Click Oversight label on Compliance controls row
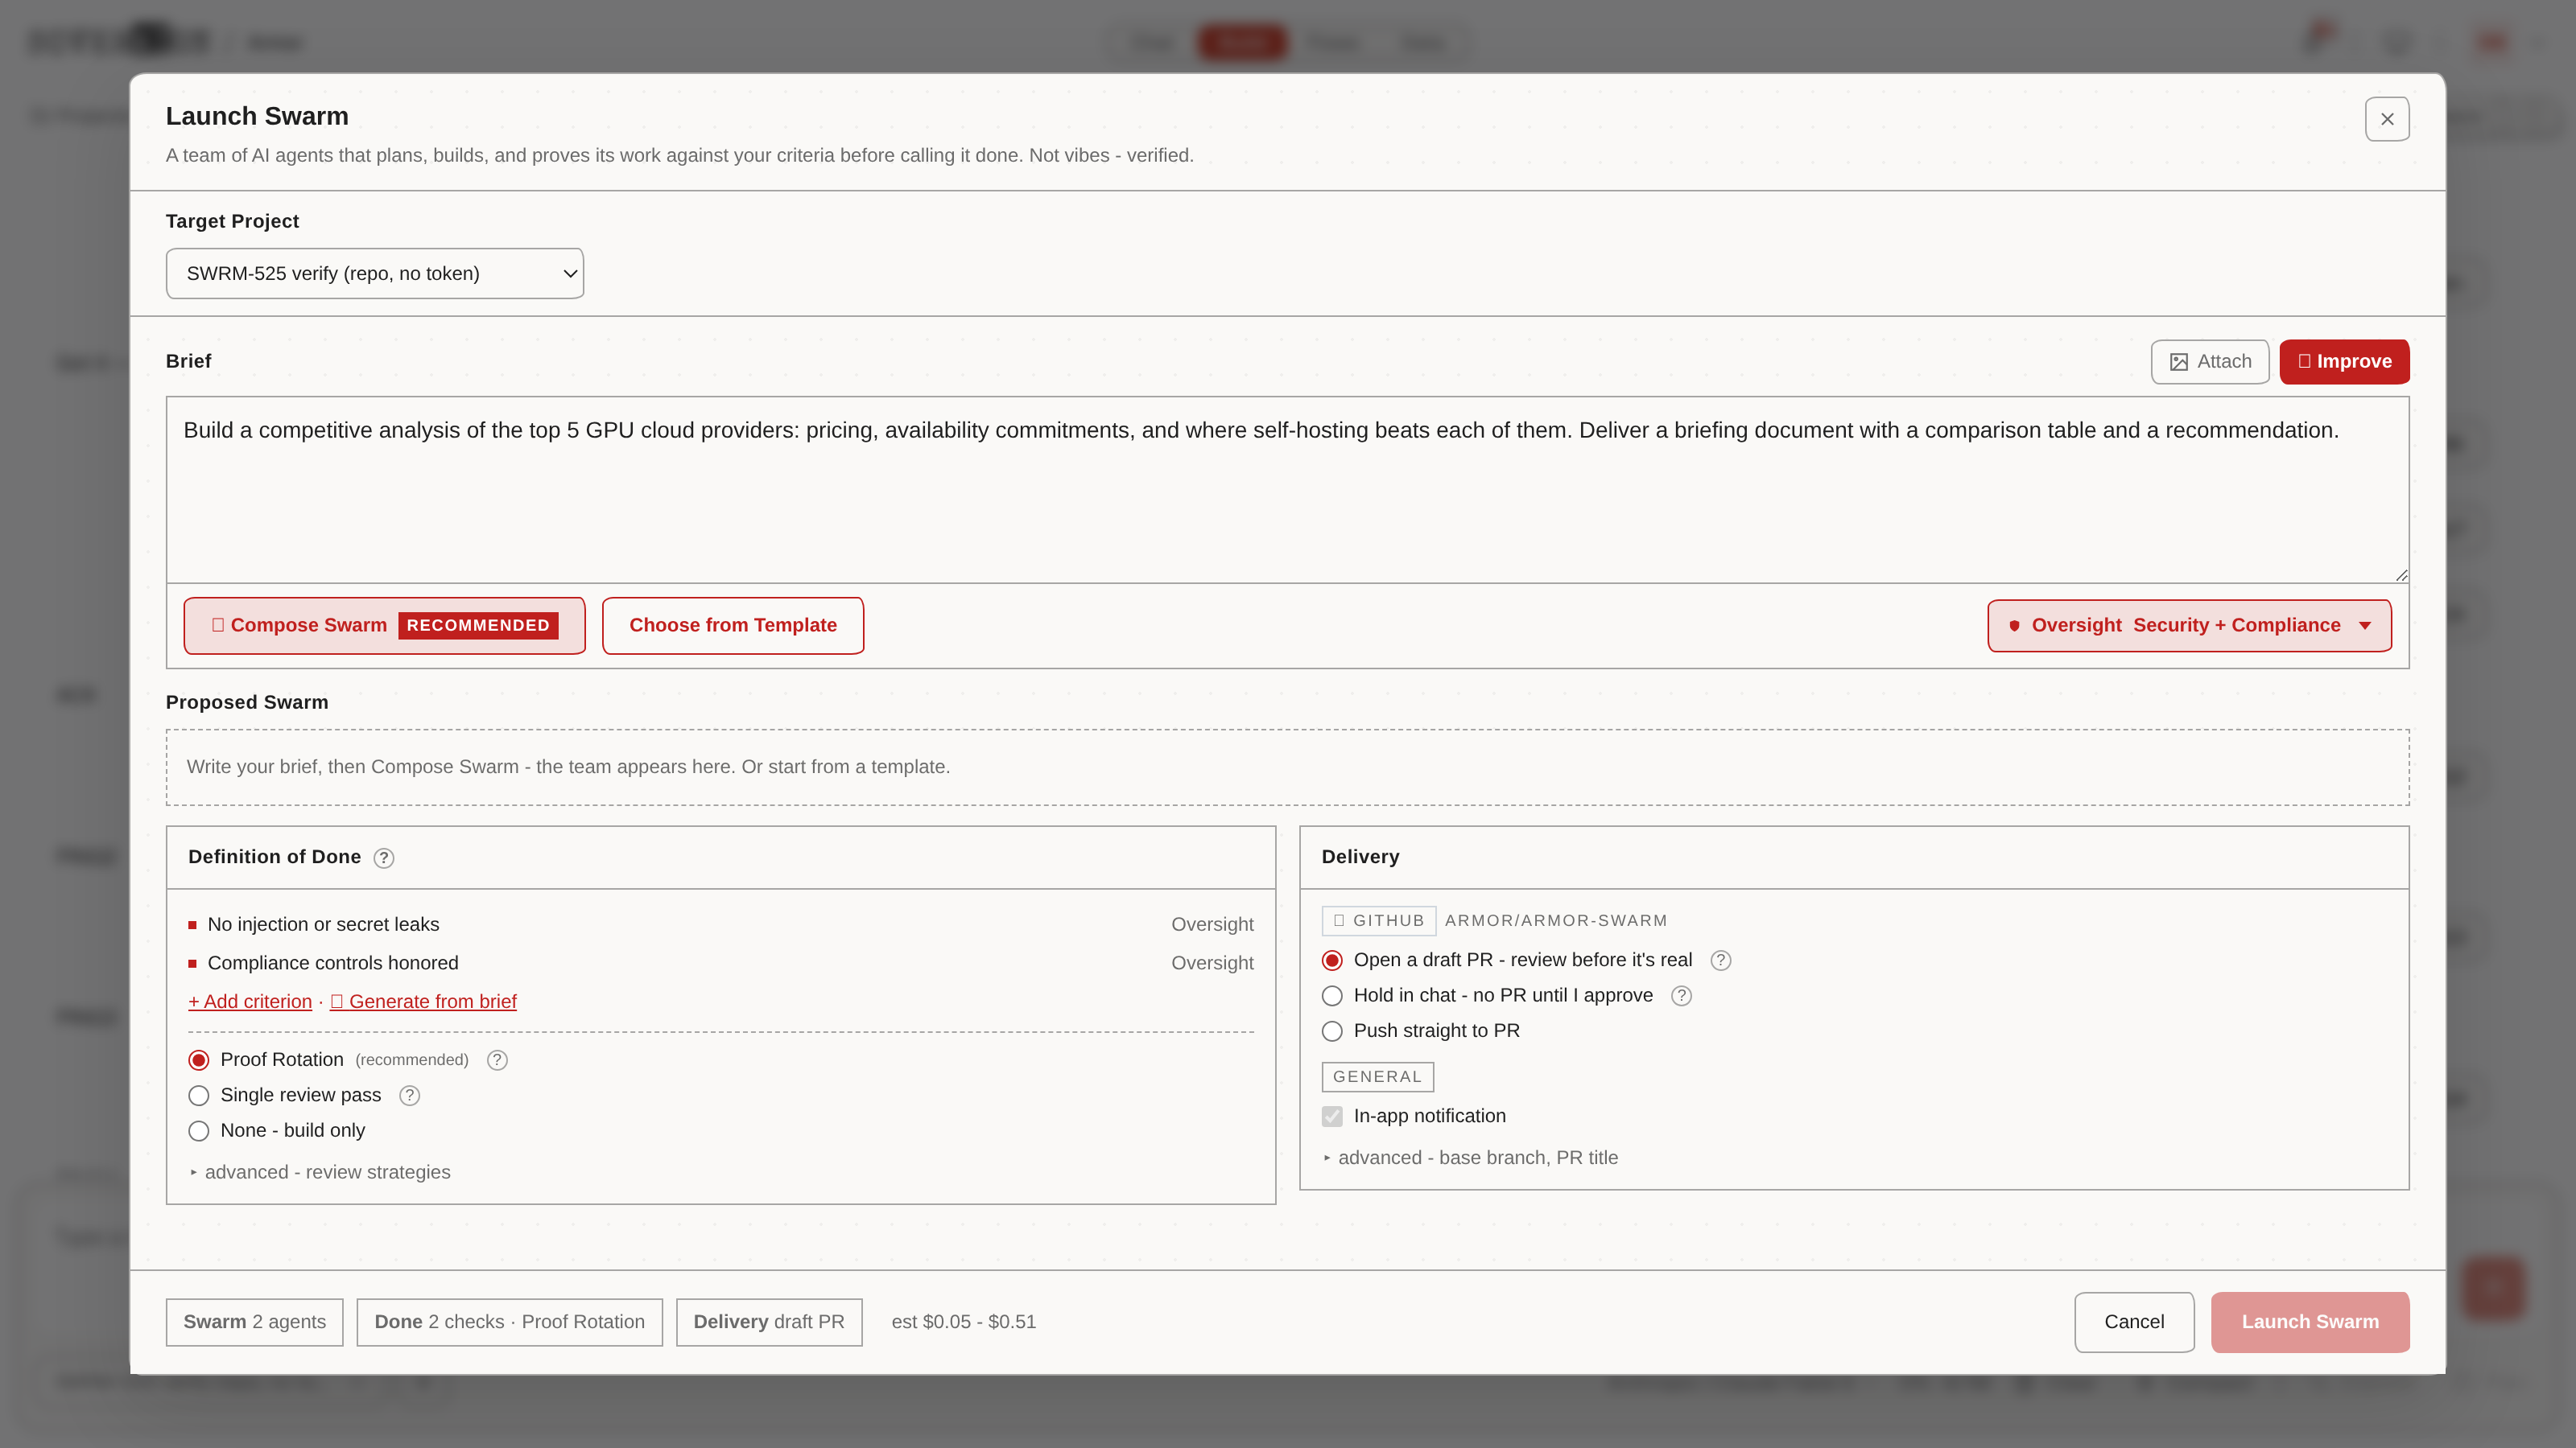This screenshot has width=2576, height=1448. coord(1212,964)
